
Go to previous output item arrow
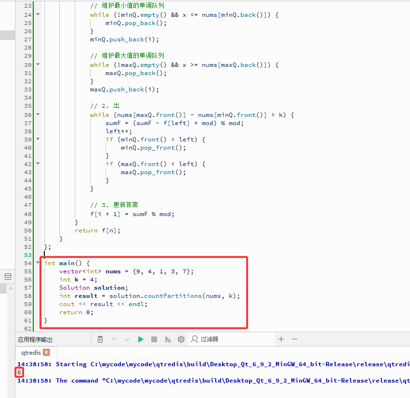(x=114, y=339)
